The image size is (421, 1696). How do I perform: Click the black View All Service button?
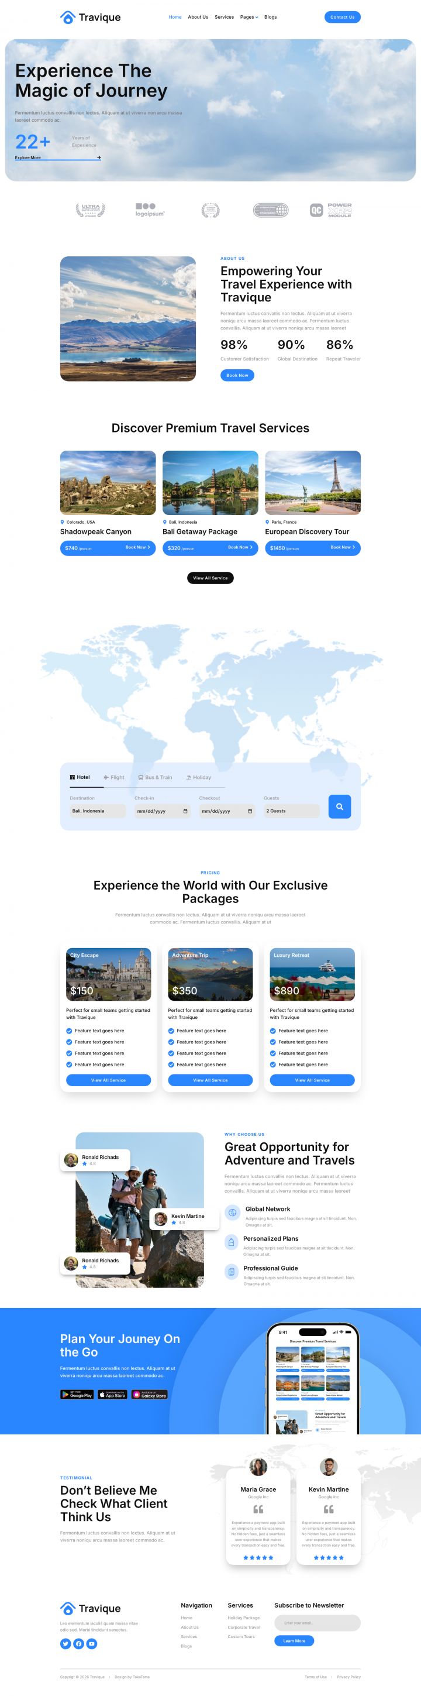210,578
